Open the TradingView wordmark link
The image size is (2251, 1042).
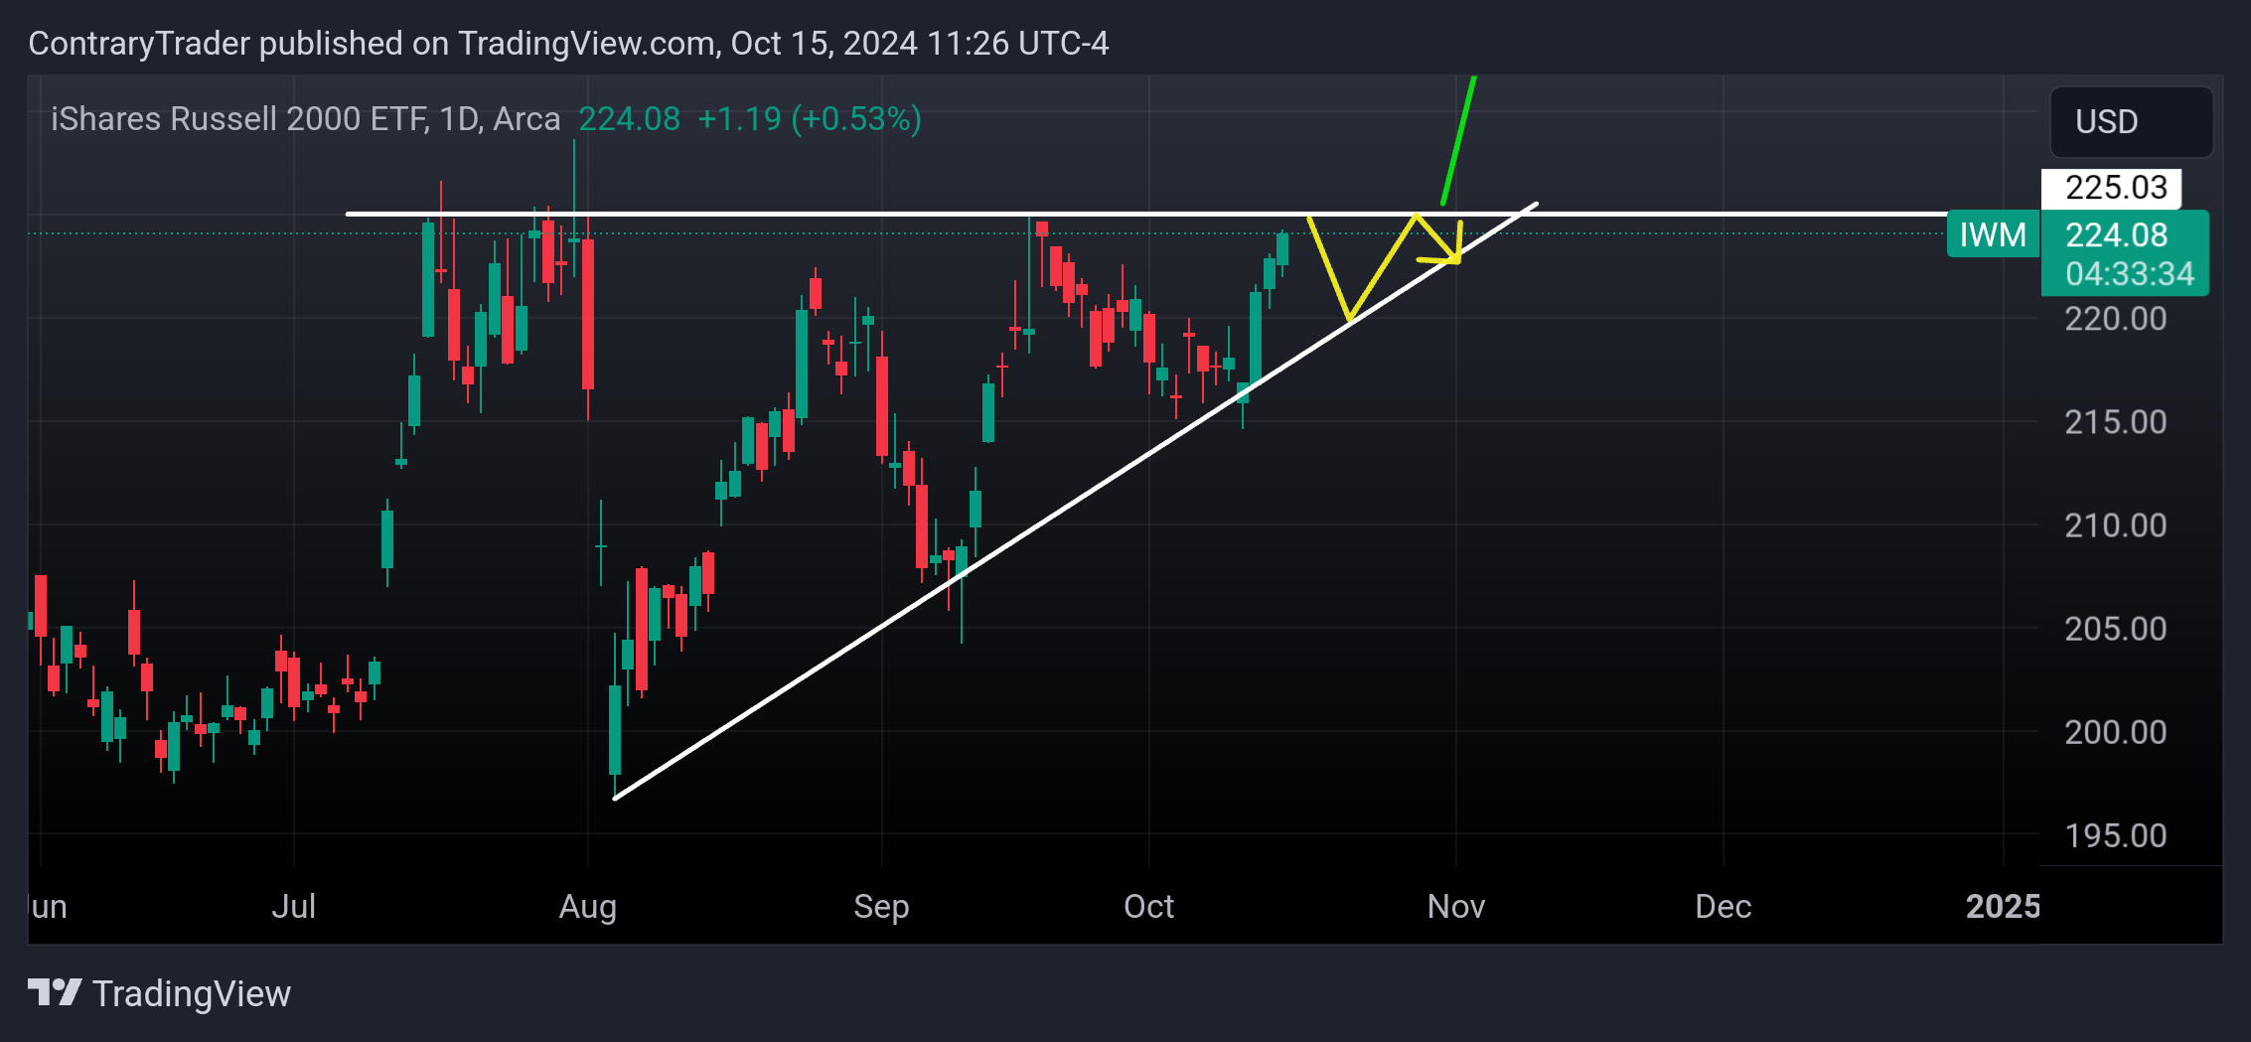click(192, 993)
